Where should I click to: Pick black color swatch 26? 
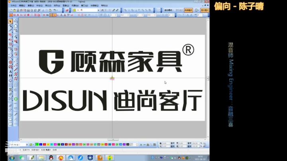pyautogui.click(x=128, y=145)
